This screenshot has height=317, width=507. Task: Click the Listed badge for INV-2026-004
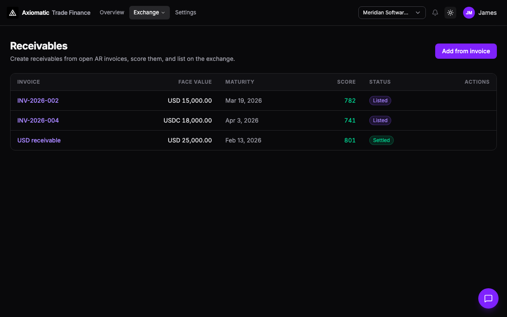point(380,120)
